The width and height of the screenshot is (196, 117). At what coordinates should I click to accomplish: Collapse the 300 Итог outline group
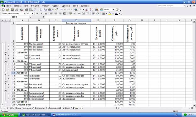click(6, 73)
